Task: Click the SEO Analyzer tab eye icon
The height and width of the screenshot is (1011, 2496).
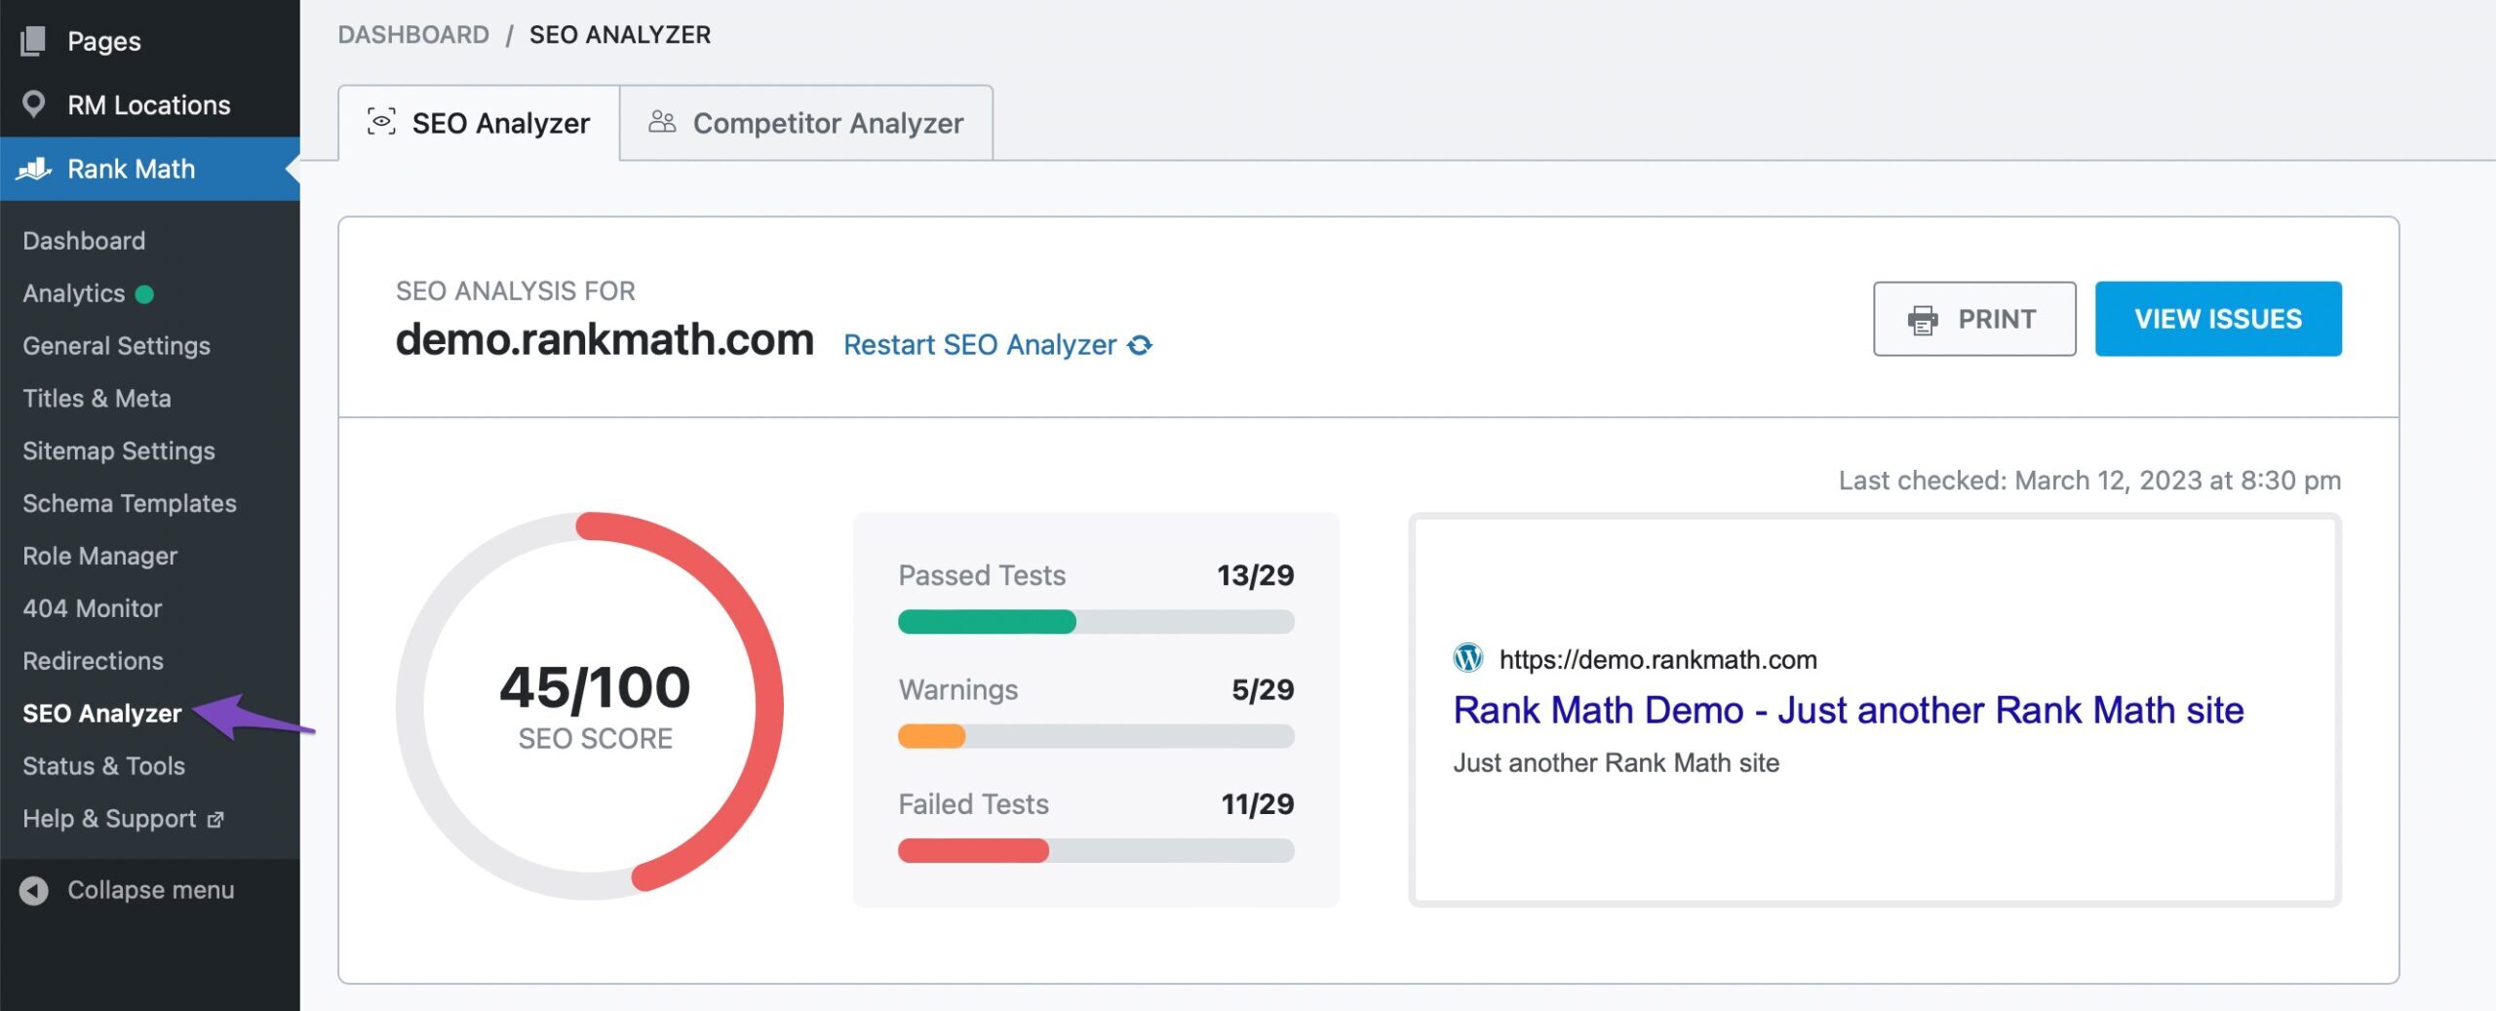Action: [381, 122]
